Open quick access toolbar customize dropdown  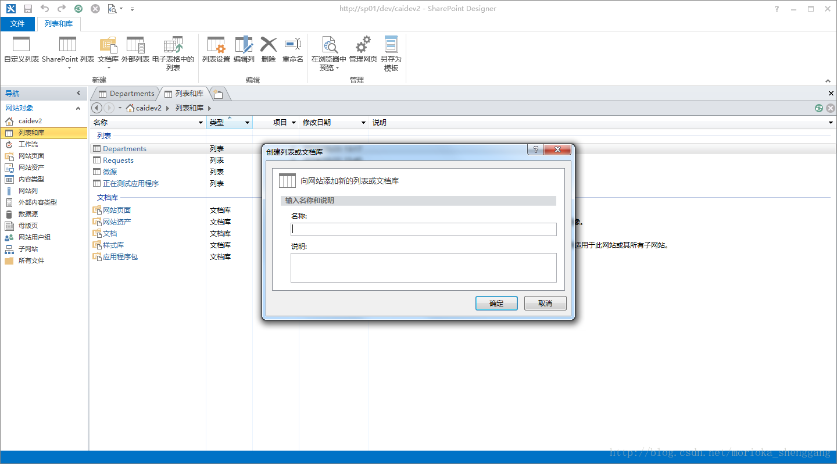click(132, 9)
